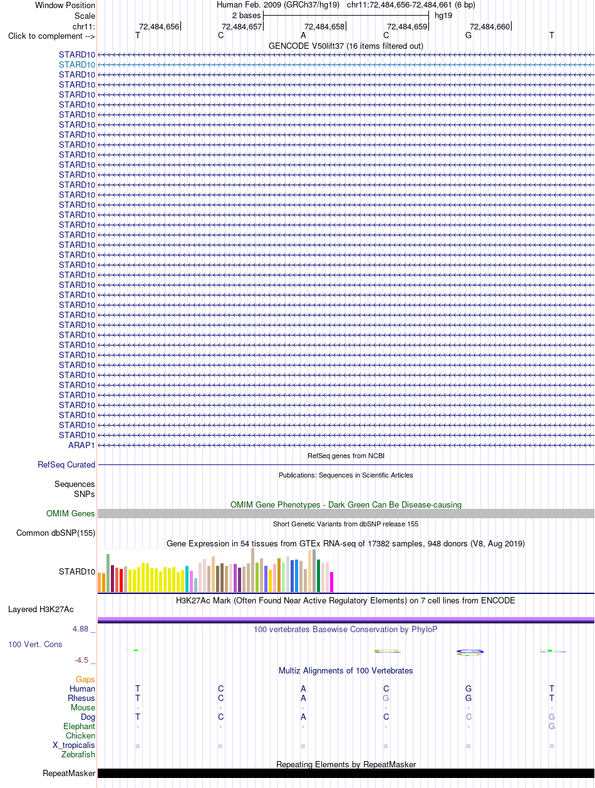The width and height of the screenshot is (595, 788).
Task: Click the 4.88 upper conservation scale value
Action: pyautogui.click(x=85, y=628)
